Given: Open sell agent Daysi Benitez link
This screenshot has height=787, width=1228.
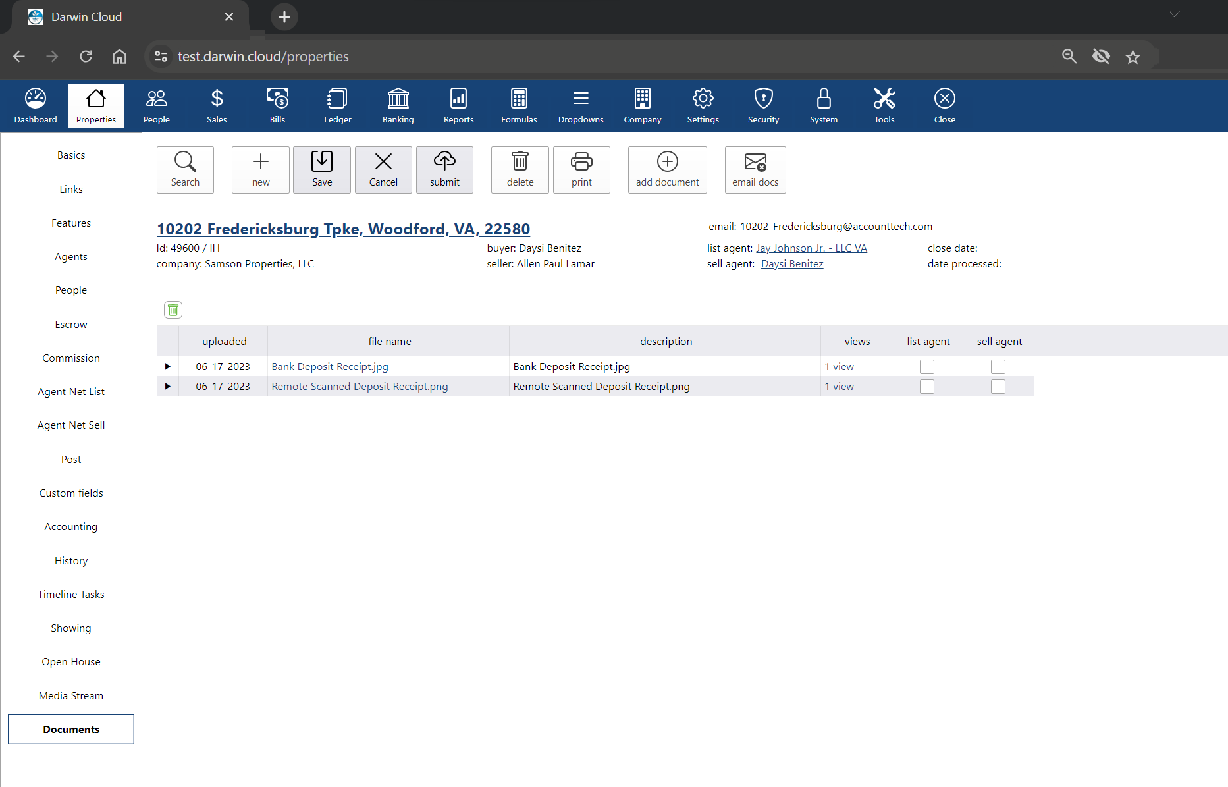Looking at the screenshot, I should [792, 264].
